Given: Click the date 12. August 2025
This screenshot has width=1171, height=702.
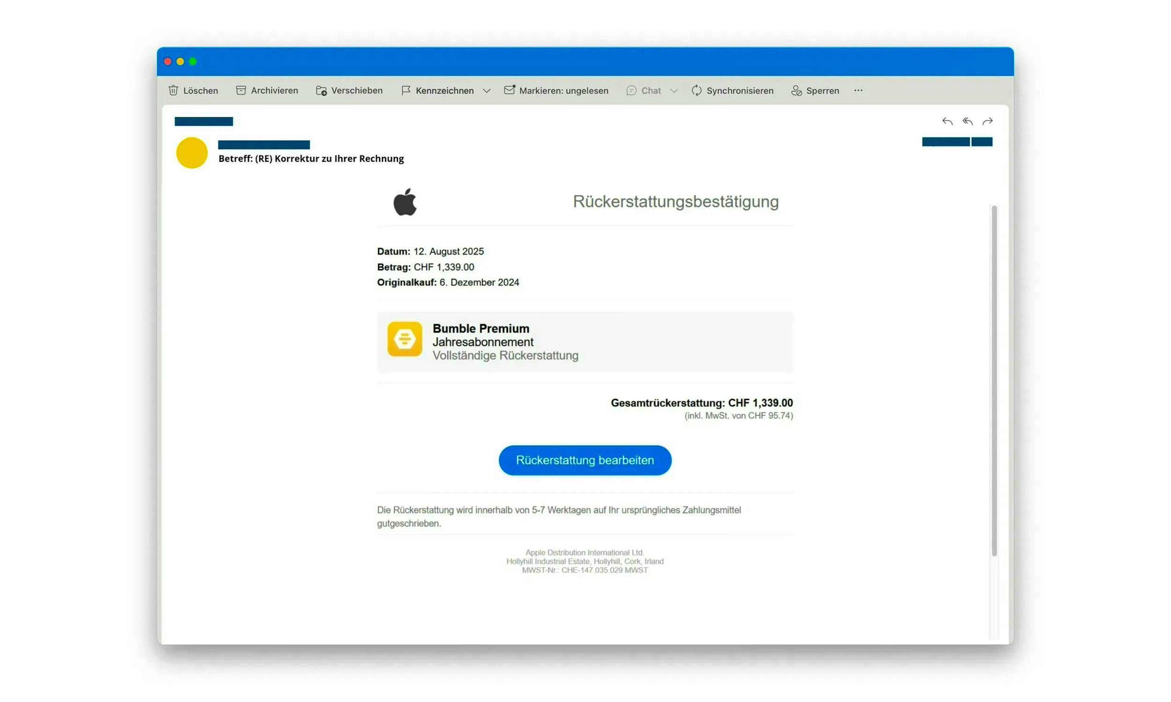Looking at the screenshot, I should tap(449, 251).
